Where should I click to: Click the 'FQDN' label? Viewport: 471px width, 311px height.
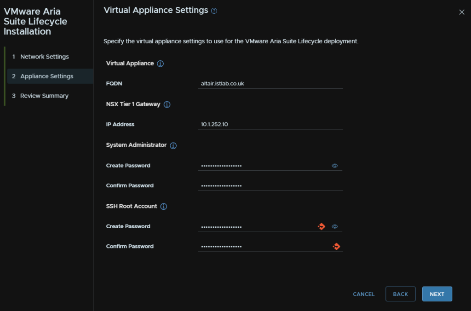pyautogui.click(x=114, y=84)
